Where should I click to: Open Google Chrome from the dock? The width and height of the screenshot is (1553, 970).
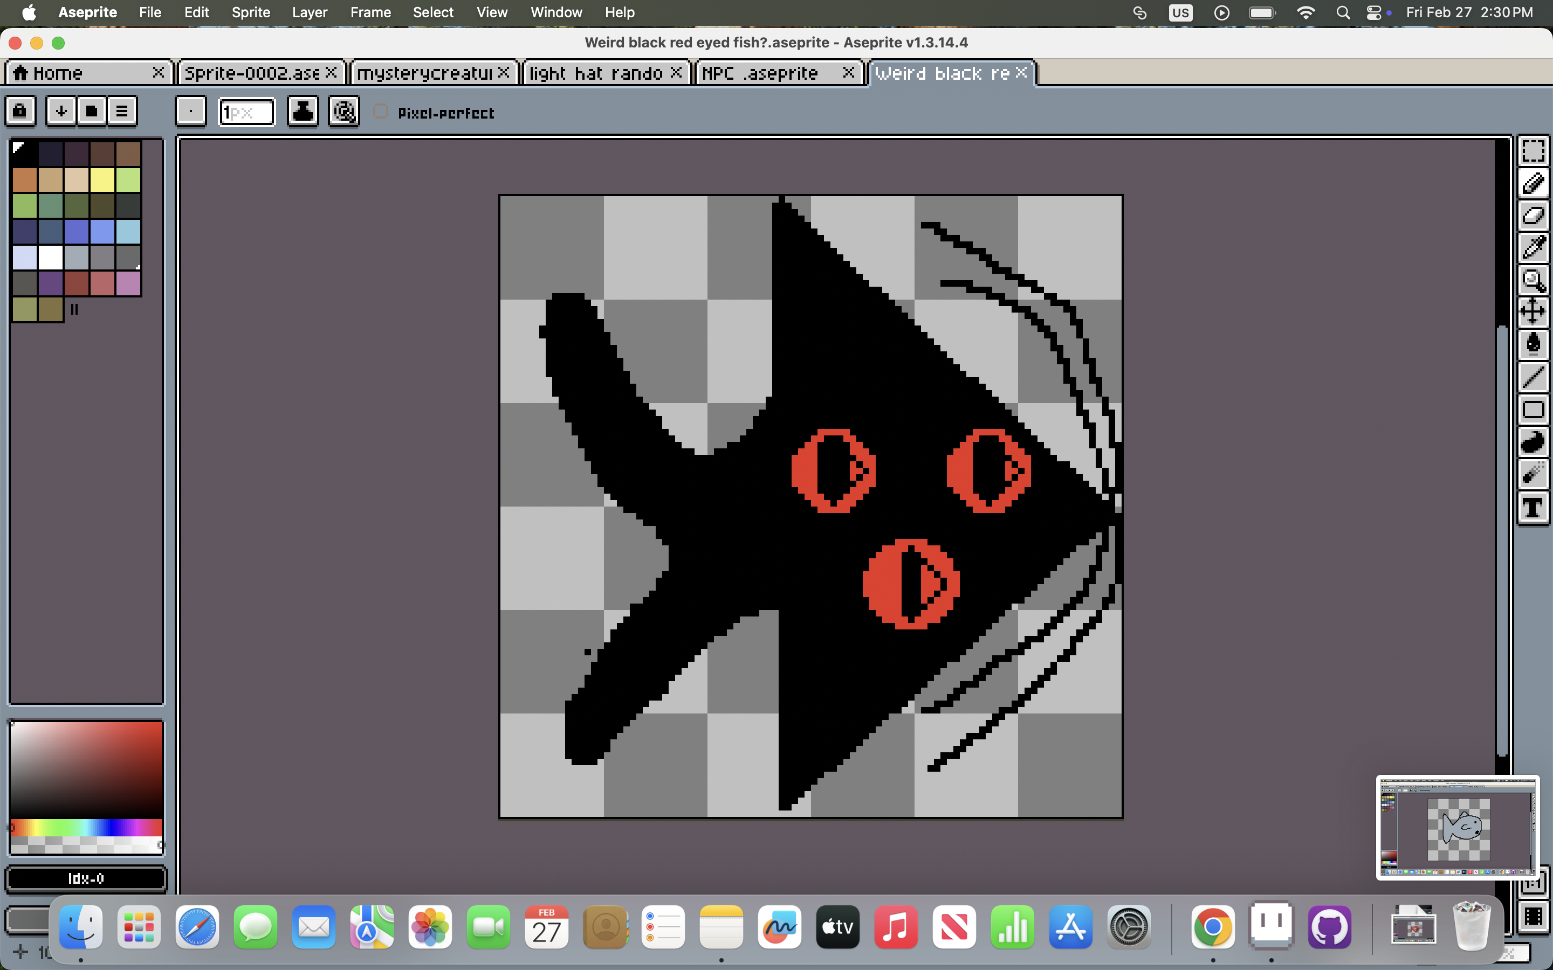coord(1212,927)
